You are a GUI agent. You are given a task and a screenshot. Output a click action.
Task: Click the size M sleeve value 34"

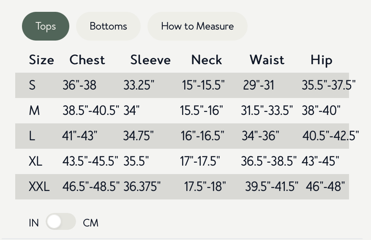pos(131,111)
